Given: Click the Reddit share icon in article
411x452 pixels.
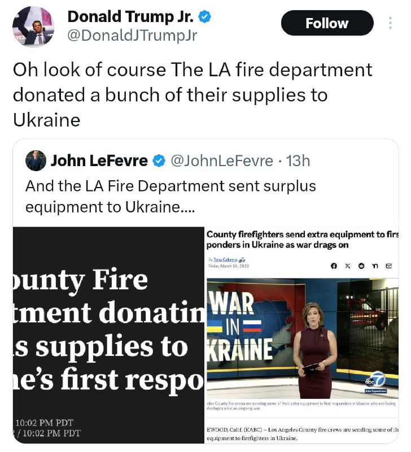Looking at the screenshot, I should coord(361,266).
